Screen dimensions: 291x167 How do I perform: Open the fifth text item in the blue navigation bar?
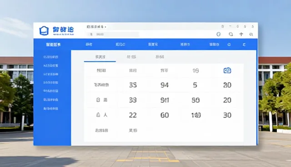click(x=214, y=44)
